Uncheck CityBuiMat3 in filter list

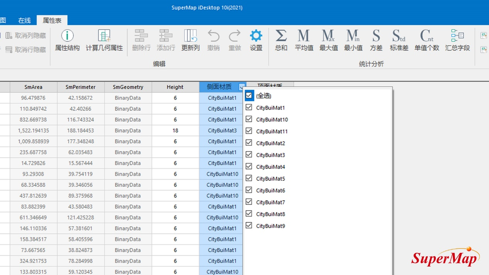(249, 155)
